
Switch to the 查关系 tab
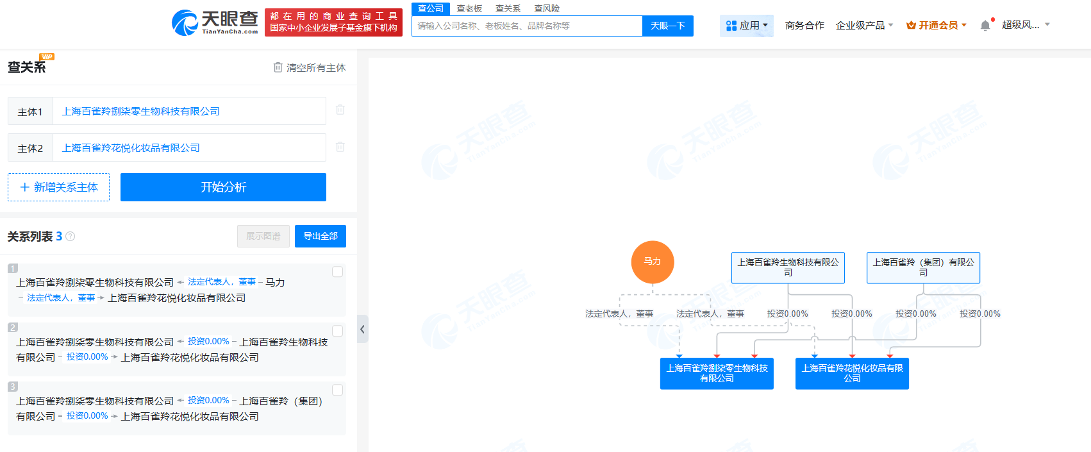pos(508,8)
